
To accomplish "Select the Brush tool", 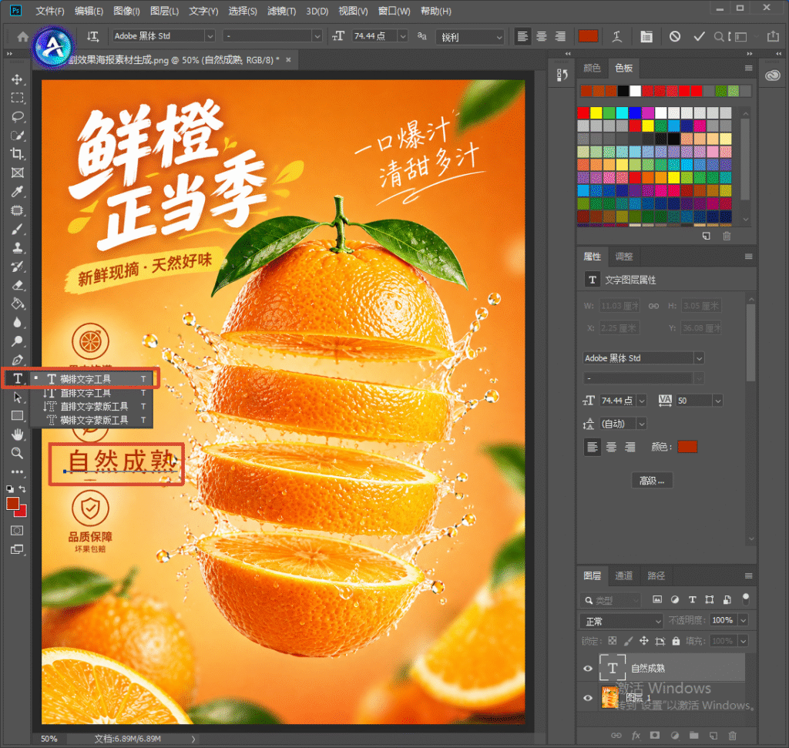I will (17, 230).
